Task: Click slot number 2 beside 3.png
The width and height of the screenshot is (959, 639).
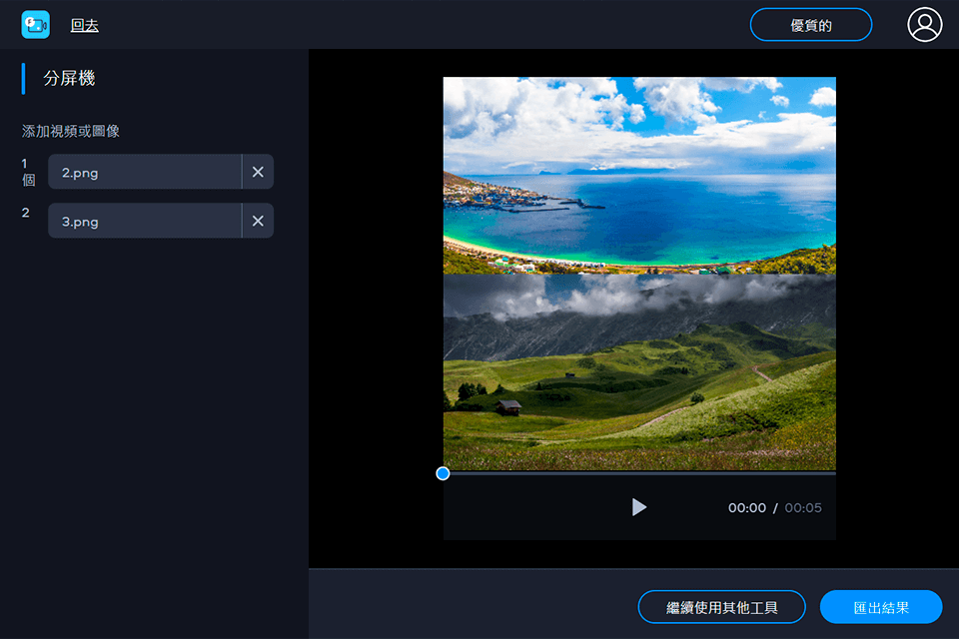Action: coord(26,213)
